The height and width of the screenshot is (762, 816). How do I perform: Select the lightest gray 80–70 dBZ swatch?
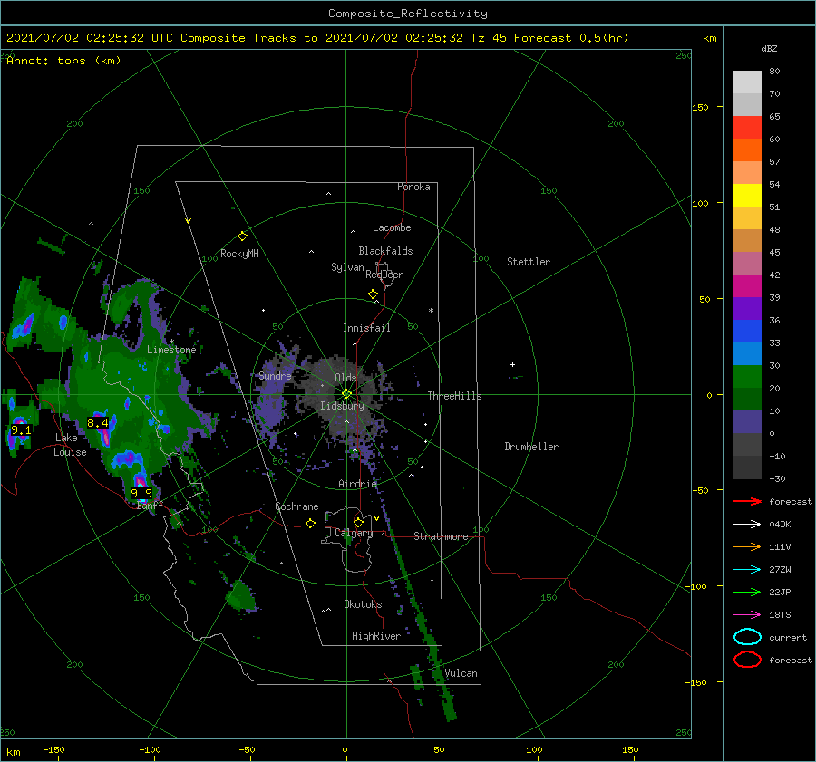[x=747, y=82]
